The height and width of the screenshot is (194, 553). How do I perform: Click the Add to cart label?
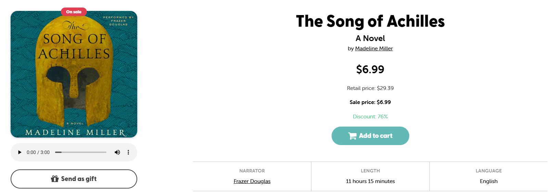(375, 136)
